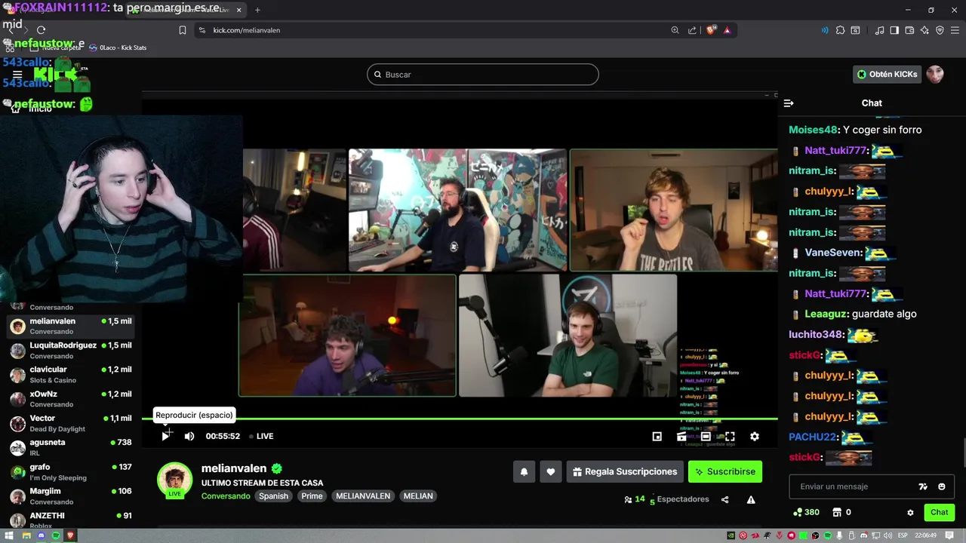Select melianvalen in sidebar list
Viewport: 966px width, 543px height.
pyautogui.click(x=70, y=326)
